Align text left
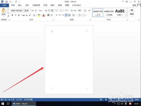The image size is (141, 106). click(57, 15)
